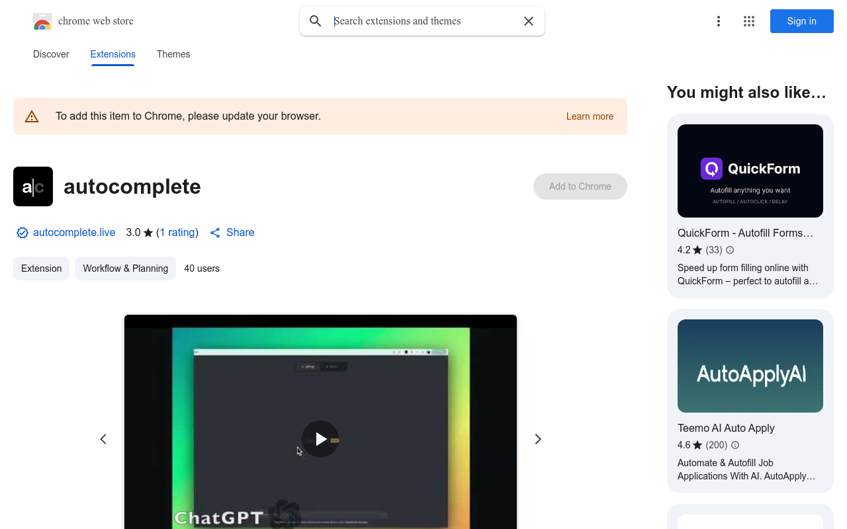Click the update your browser banner message
Screen dimensions: 847x529
pos(188,116)
